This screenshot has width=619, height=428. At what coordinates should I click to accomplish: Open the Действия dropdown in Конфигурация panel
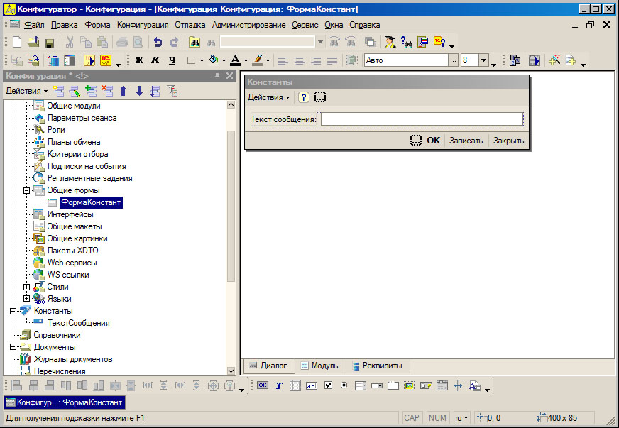click(26, 91)
